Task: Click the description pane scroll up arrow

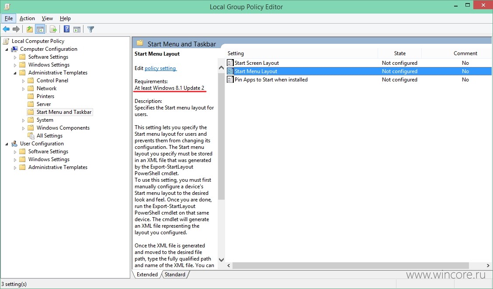Action: (221, 68)
